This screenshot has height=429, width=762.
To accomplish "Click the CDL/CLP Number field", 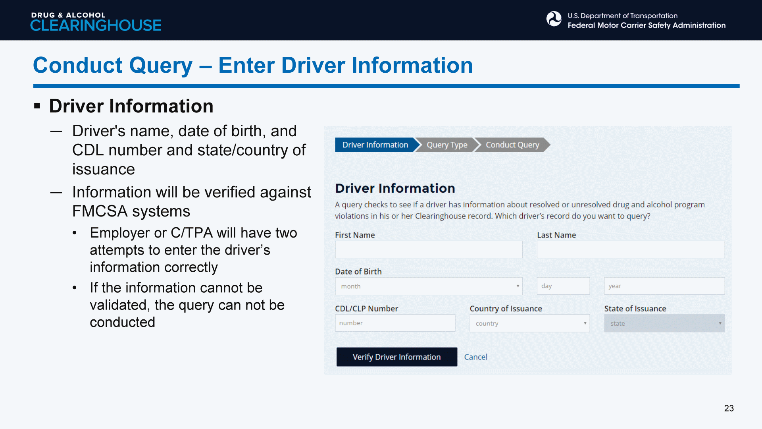I will [x=395, y=323].
